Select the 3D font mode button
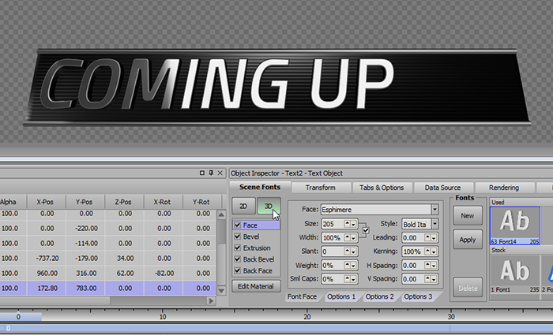 click(x=269, y=207)
